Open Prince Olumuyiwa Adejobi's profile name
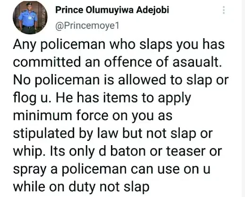This screenshot has height=197, width=245. (x=112, y=10)
